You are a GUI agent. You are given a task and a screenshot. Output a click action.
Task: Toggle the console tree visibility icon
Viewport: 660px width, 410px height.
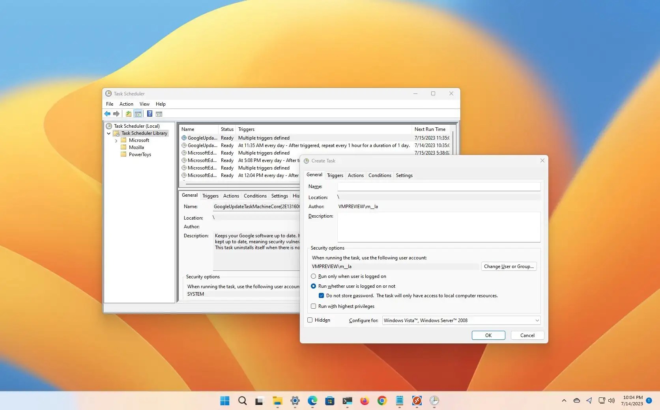(x=138, y=114)
